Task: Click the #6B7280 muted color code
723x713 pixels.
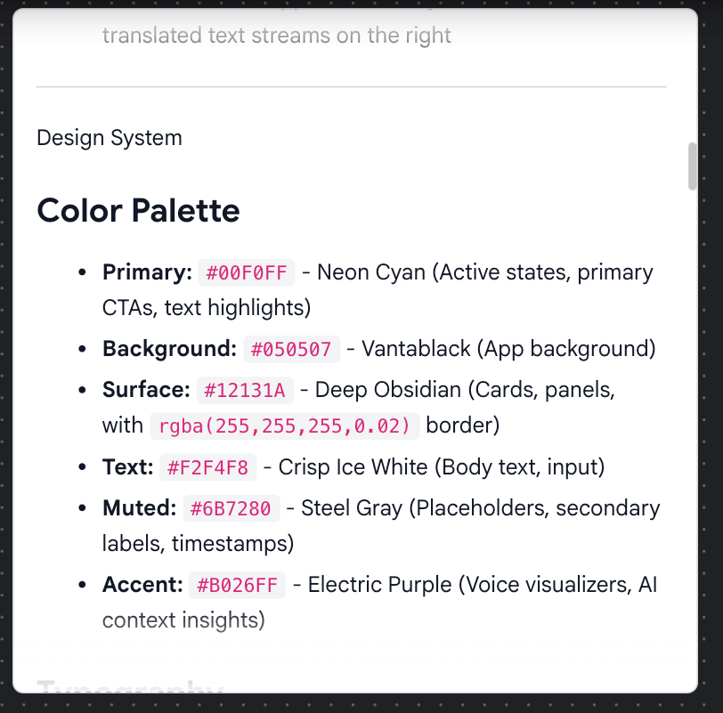Action: click(232, 508)
